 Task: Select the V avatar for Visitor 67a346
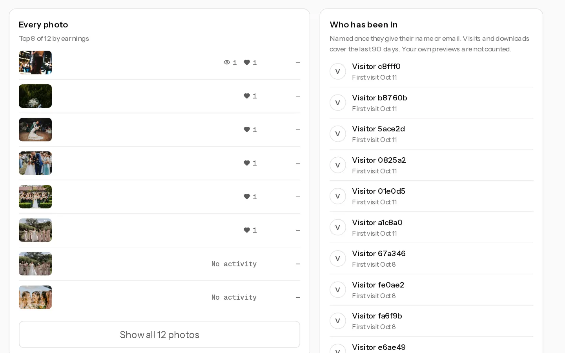coord(338,258)
